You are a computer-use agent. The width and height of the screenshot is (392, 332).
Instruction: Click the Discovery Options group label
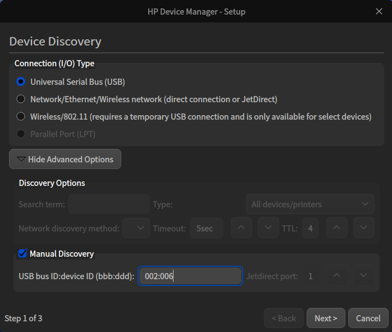click(x=52, y=183)
